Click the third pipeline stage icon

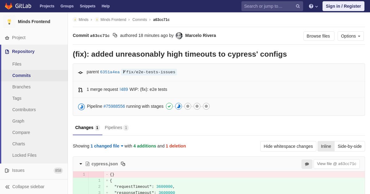[x=188, y=106]
